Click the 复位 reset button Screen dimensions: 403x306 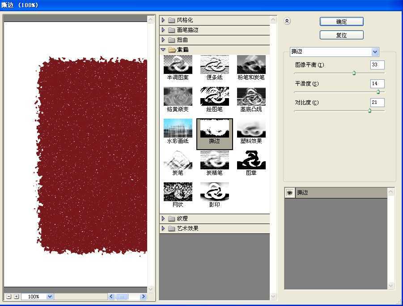(341, 35)
